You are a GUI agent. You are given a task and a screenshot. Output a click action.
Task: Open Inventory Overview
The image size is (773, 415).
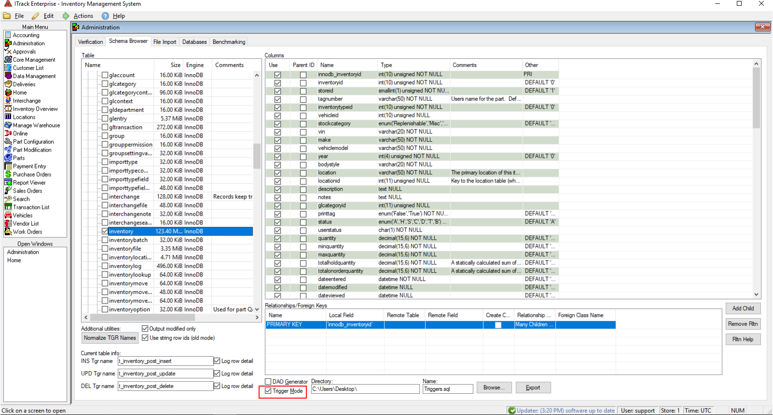[x=35, y=109]
